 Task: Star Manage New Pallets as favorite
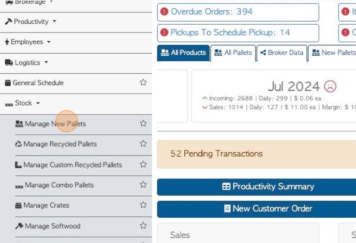click(x=143, y=123)
